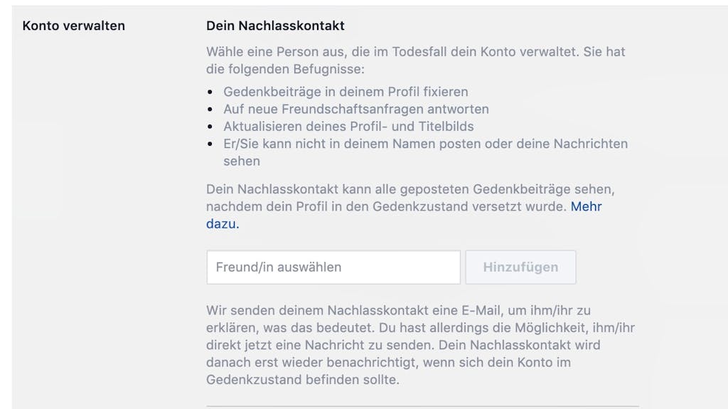The height and width of the screenshot is (409, 728).
Task: Click the bullet dot before 'Auf neue'
Action: [210, 110]
